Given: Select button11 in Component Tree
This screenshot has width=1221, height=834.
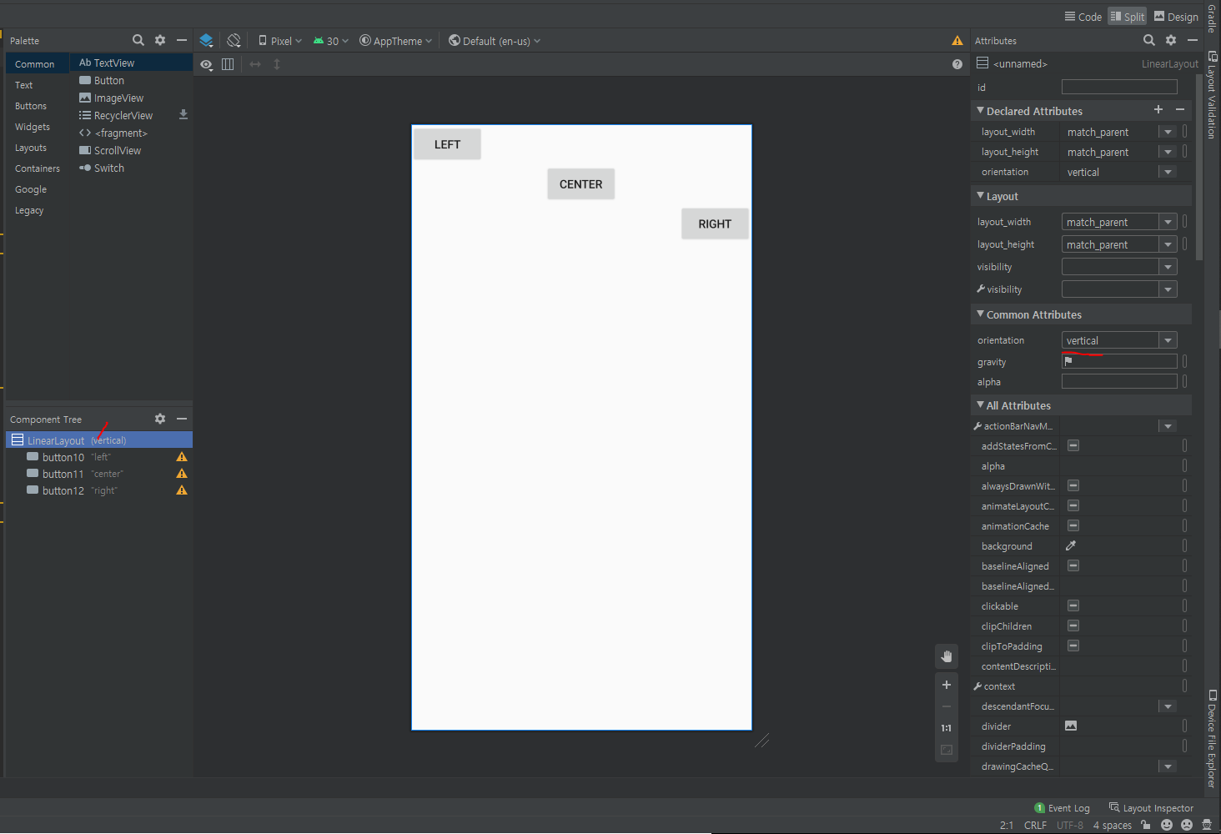Looking at the screenshot, I should click(x=99, y=474).
